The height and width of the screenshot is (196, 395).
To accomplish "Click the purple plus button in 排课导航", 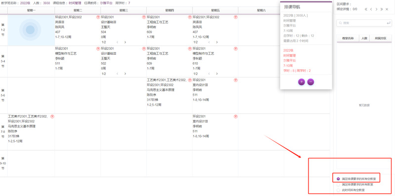I will [302, 82].
